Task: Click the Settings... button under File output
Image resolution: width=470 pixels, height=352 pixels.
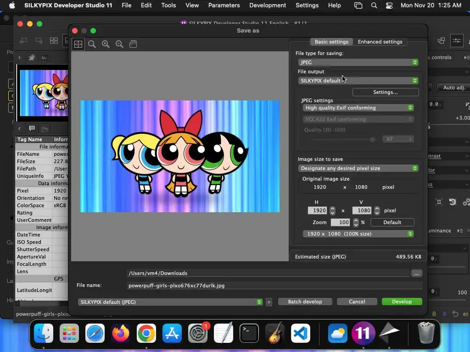Action: coord(386,92)
